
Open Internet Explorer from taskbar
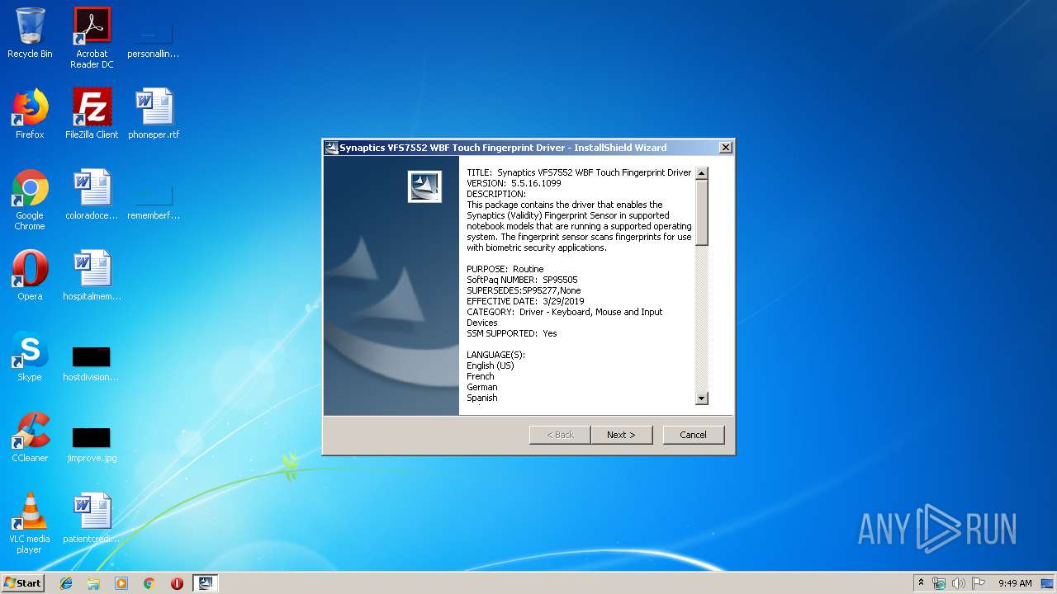coord(66,583)
